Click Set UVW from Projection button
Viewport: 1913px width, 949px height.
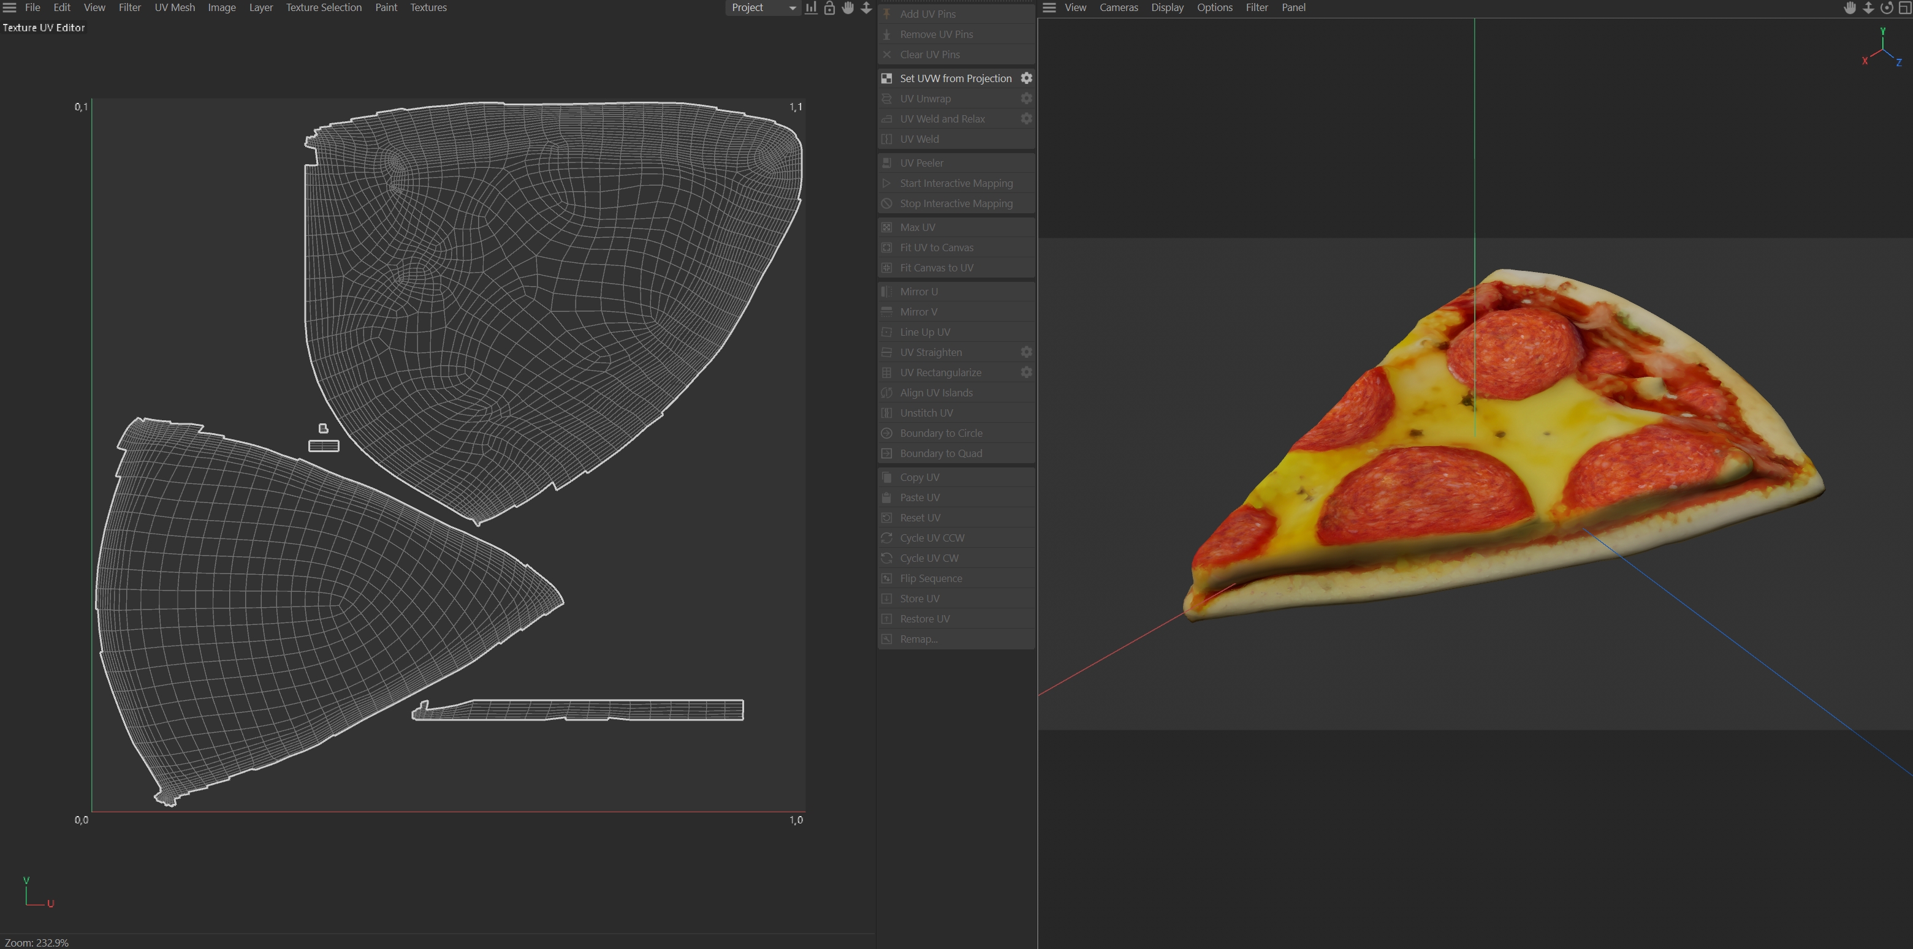click(x=955, y=78)
